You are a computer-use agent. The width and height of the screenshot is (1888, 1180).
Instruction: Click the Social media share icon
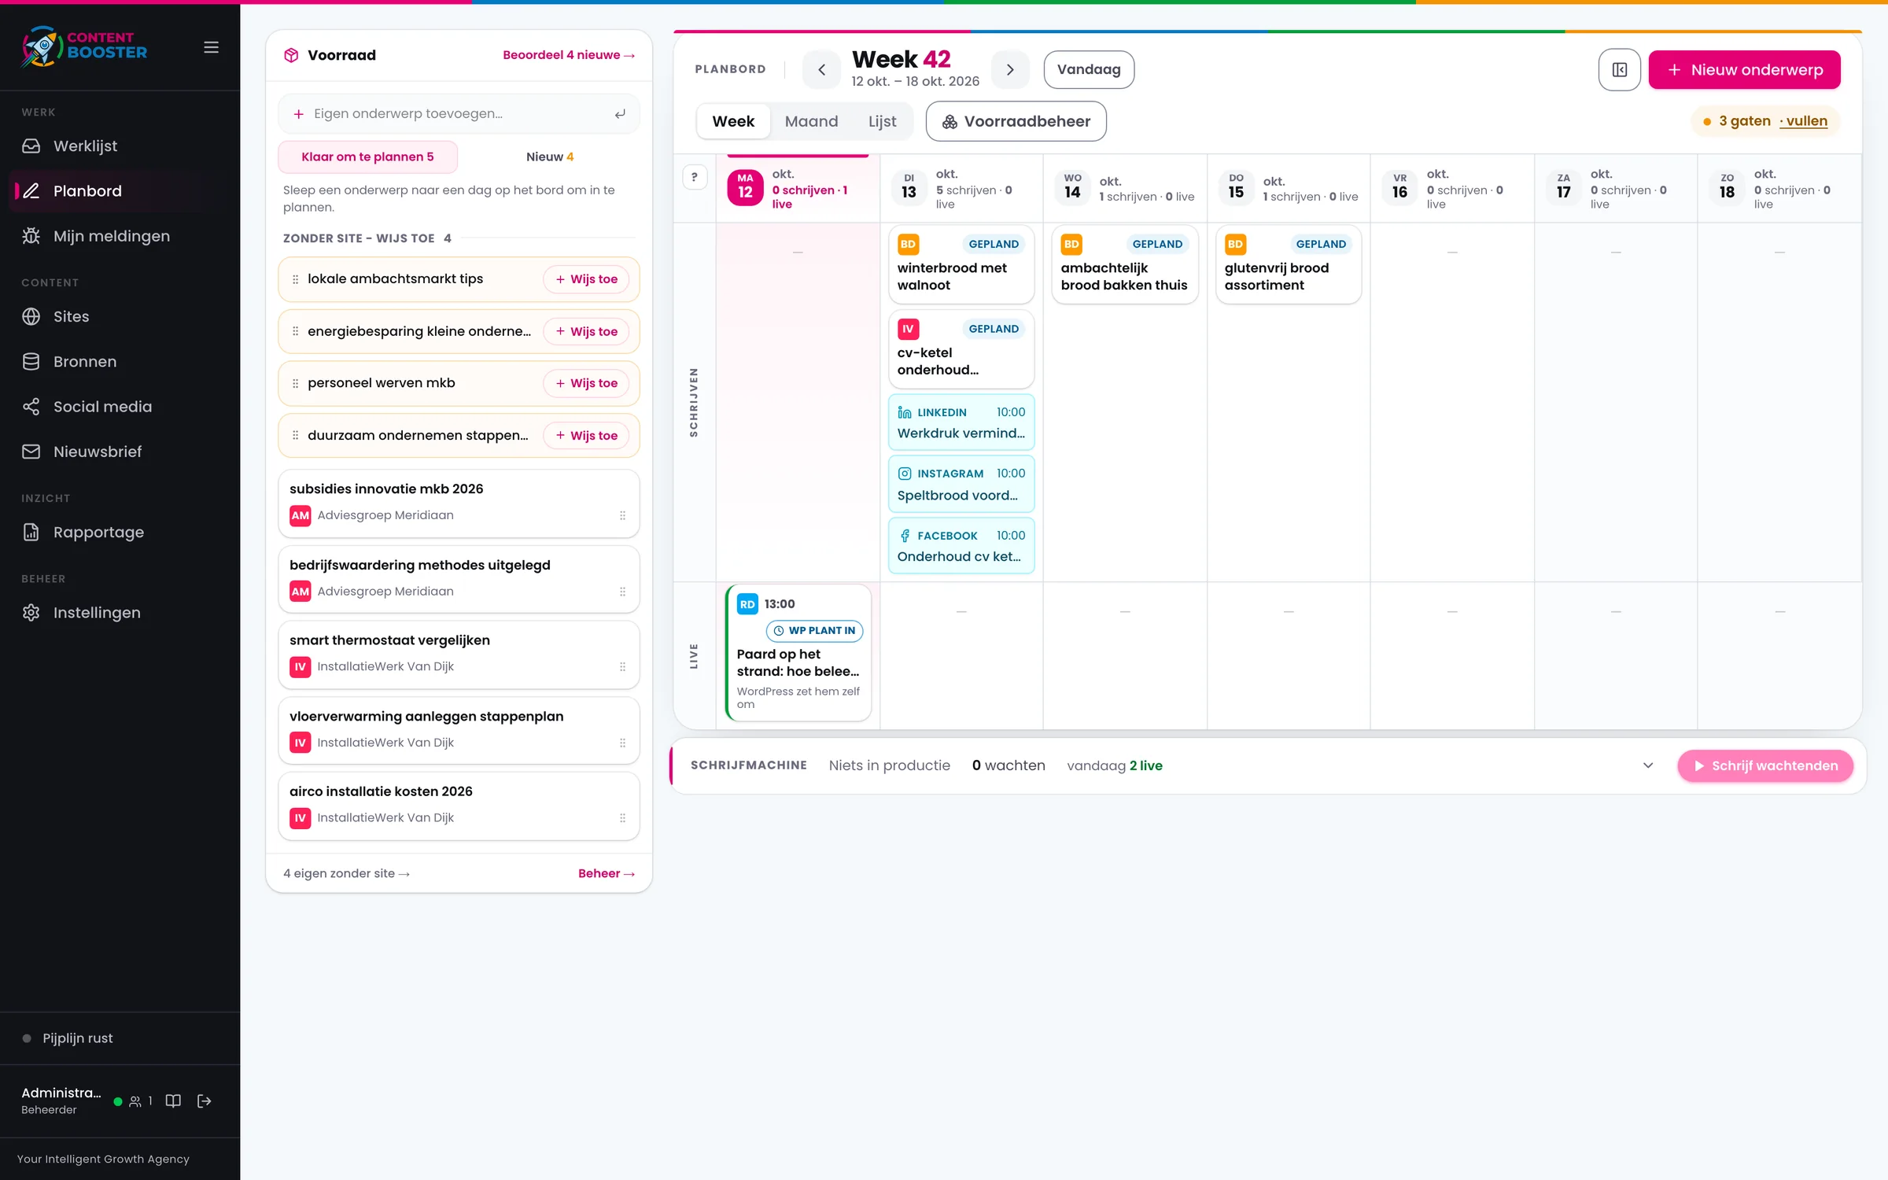(x=31, y=407)
